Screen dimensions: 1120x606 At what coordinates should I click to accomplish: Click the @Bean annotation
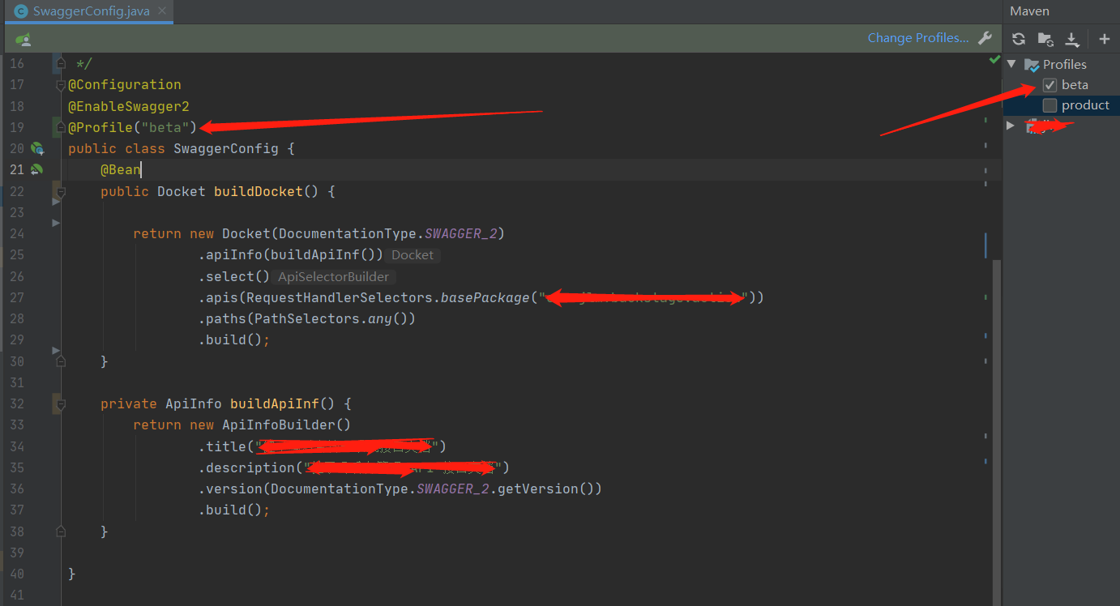[x=121, y=169]
